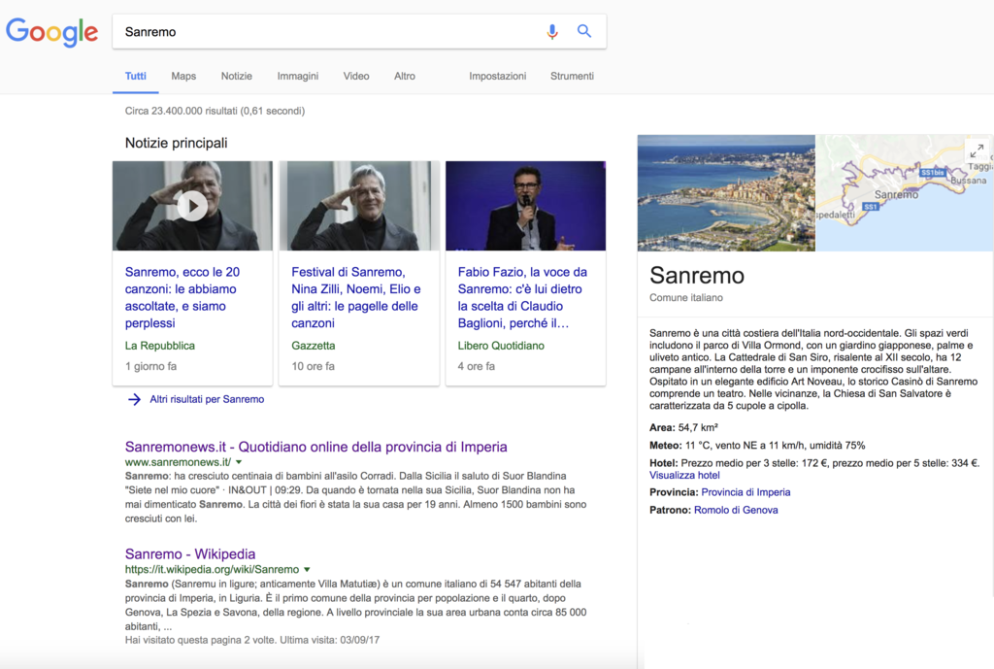Open the Sanremo coastal photo thumbnail
Screen dimensions: 994x669
click(726, 192)
